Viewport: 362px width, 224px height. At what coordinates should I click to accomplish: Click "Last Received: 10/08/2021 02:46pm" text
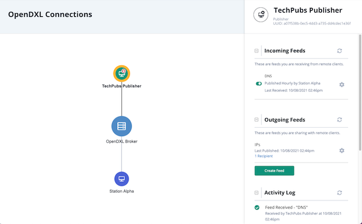(294, 90)
